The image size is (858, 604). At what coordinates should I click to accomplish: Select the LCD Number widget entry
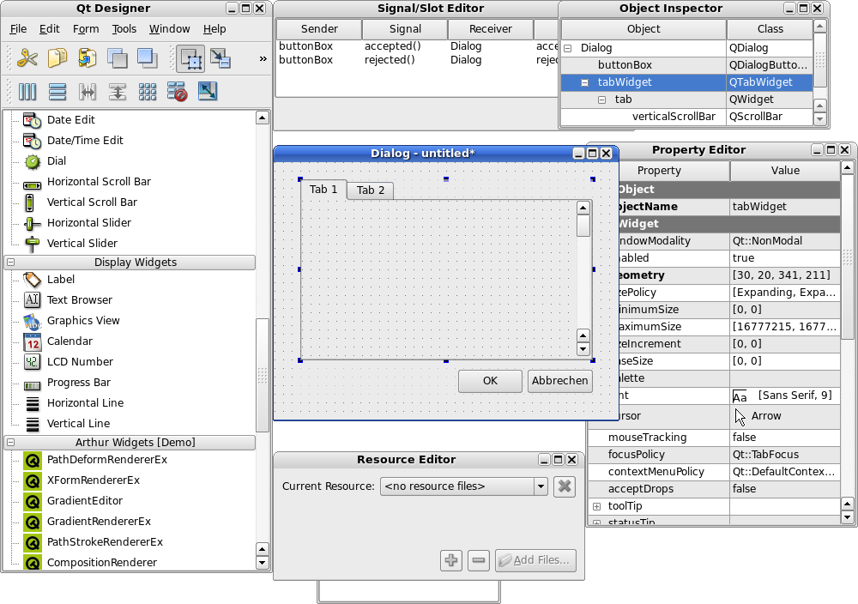80,362
